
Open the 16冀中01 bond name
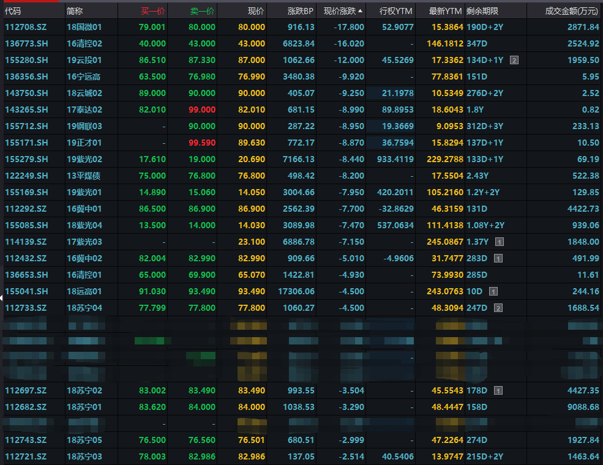[x=84, y=209]
